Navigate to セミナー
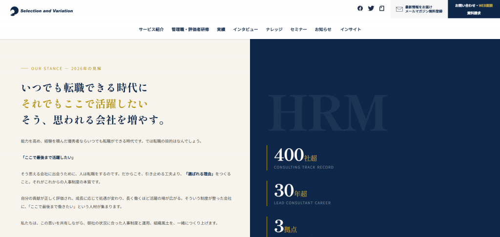 point(298,29)
